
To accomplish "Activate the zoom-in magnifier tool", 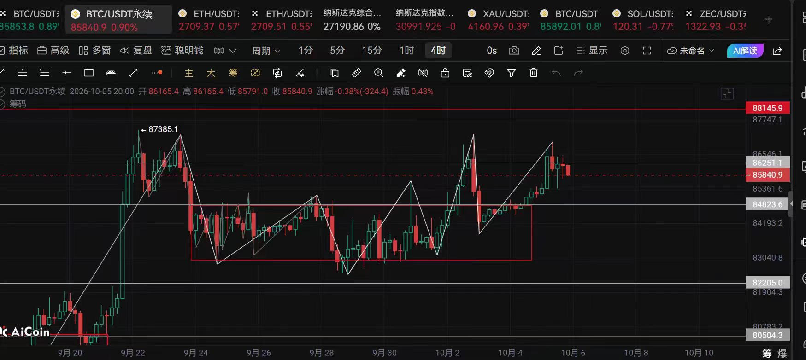I will tap(378, 73).
